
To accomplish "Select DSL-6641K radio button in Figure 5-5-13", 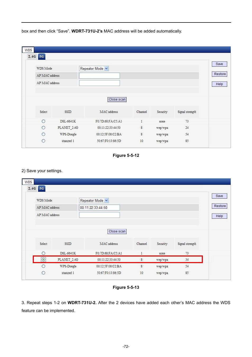I will click(x=43, y=253).
